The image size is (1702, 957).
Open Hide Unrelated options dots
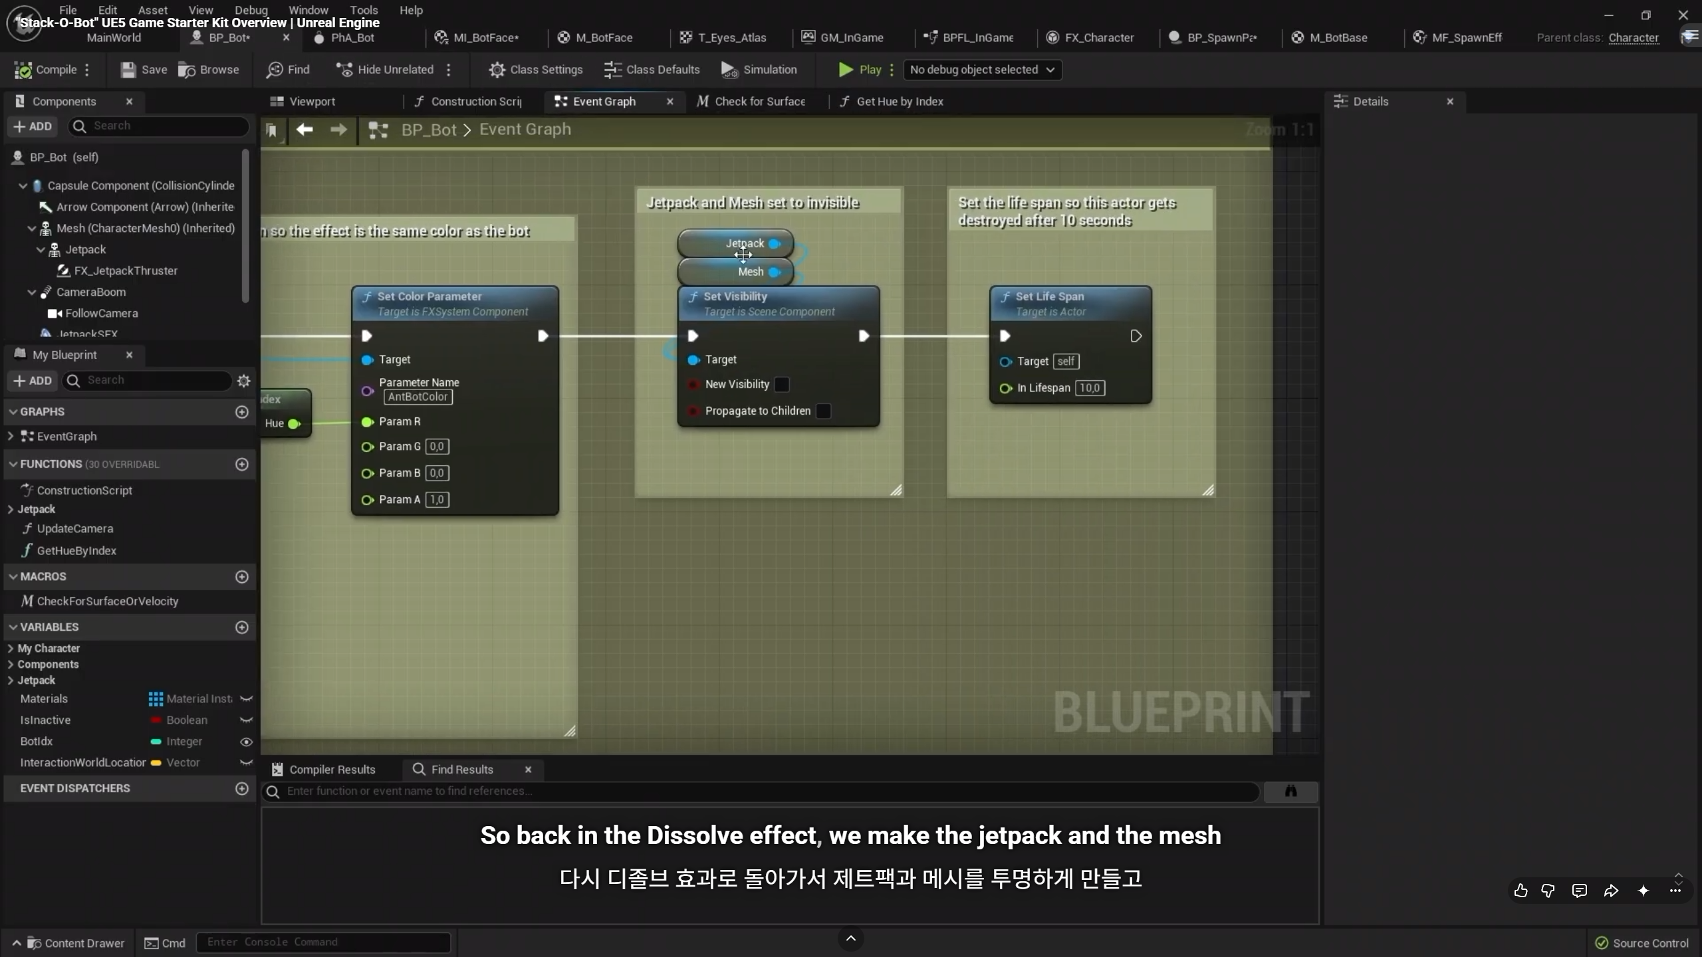coord(449,70)
